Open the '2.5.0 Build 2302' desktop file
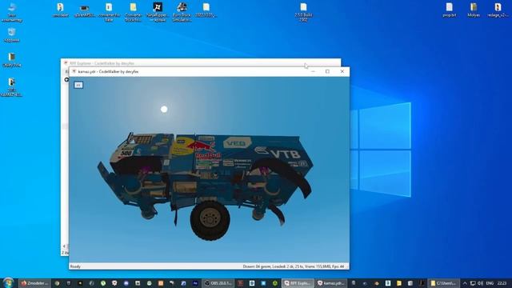 303,13
